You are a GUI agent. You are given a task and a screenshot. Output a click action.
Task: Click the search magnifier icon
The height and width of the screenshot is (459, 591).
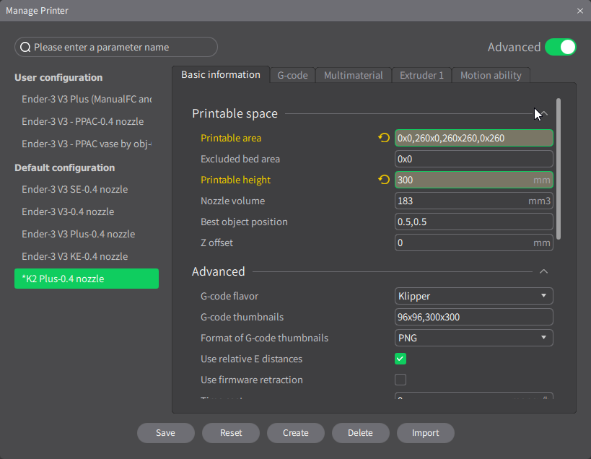coord(25,47)
